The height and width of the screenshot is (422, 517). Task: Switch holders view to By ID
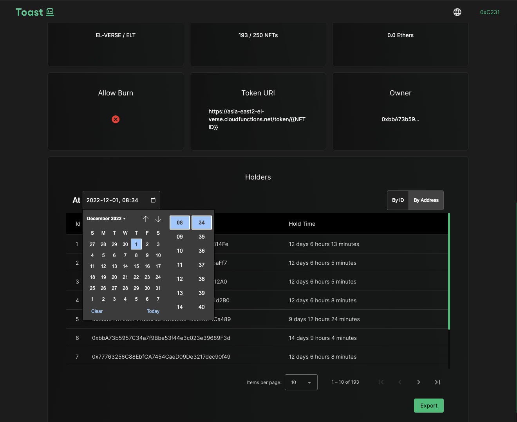(398, 200)
